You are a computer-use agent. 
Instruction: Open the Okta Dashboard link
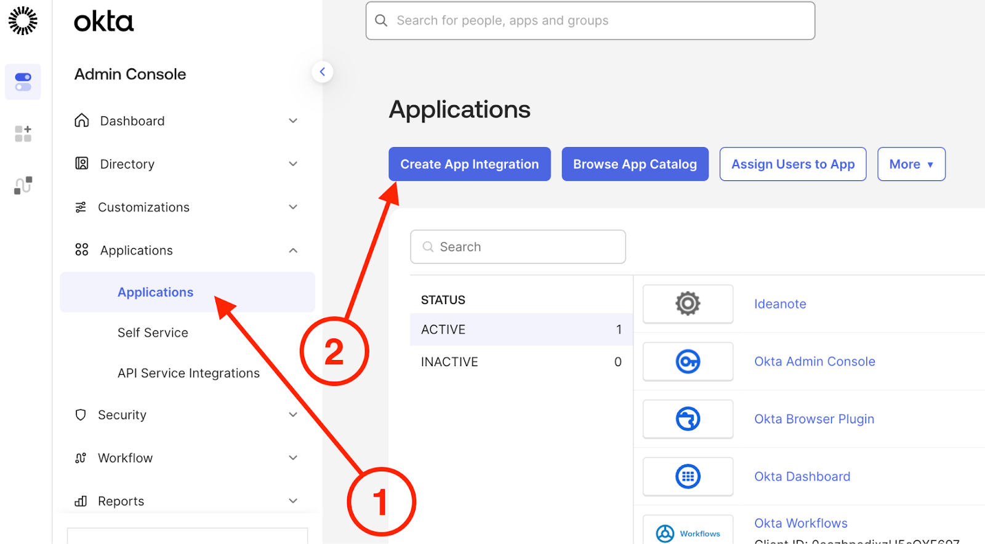pos(802,476)
